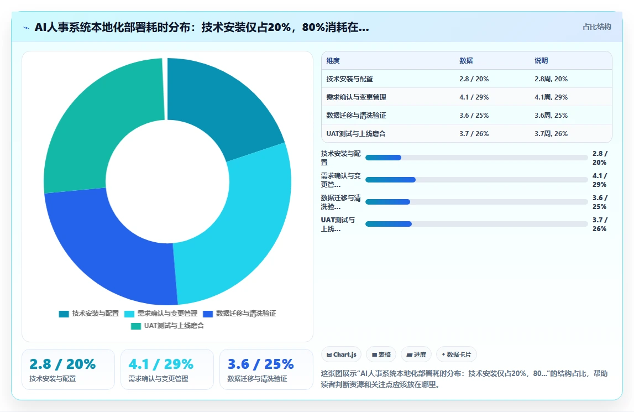Click the 占比结构 label in header

[597, 27]
